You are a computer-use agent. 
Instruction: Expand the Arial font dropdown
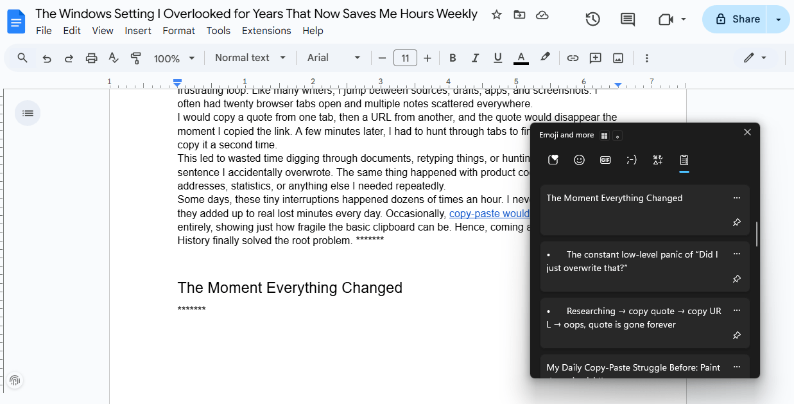click(x=333, y=58)
